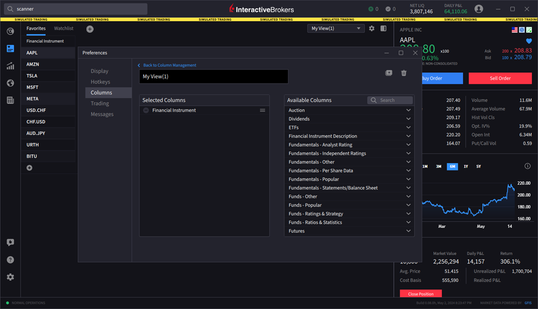538x309 pixels.
Task: Open the feedback chat icon in sidebar
Action: pyautogui.click(x=10, y=242)
